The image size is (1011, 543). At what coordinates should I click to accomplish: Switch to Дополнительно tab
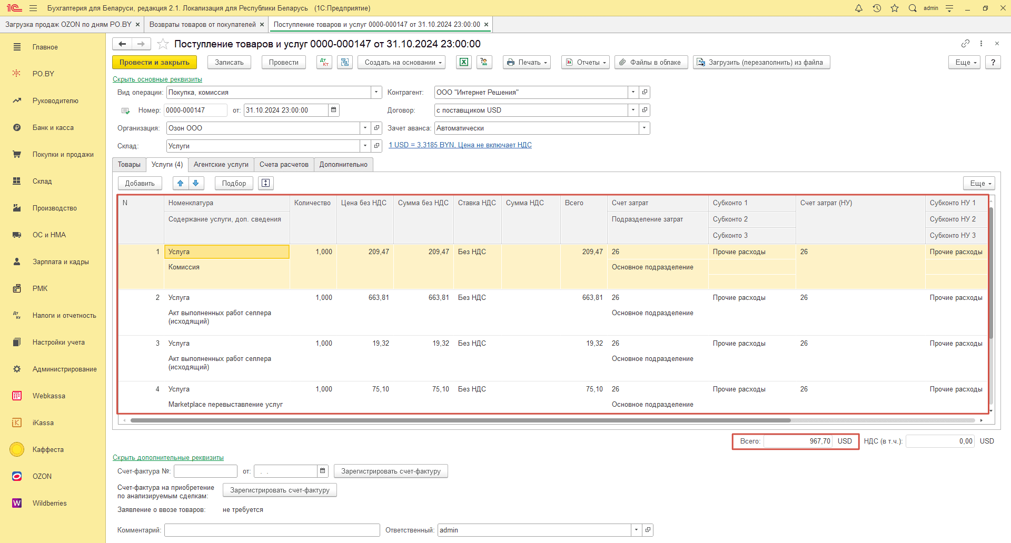[343, 164]
